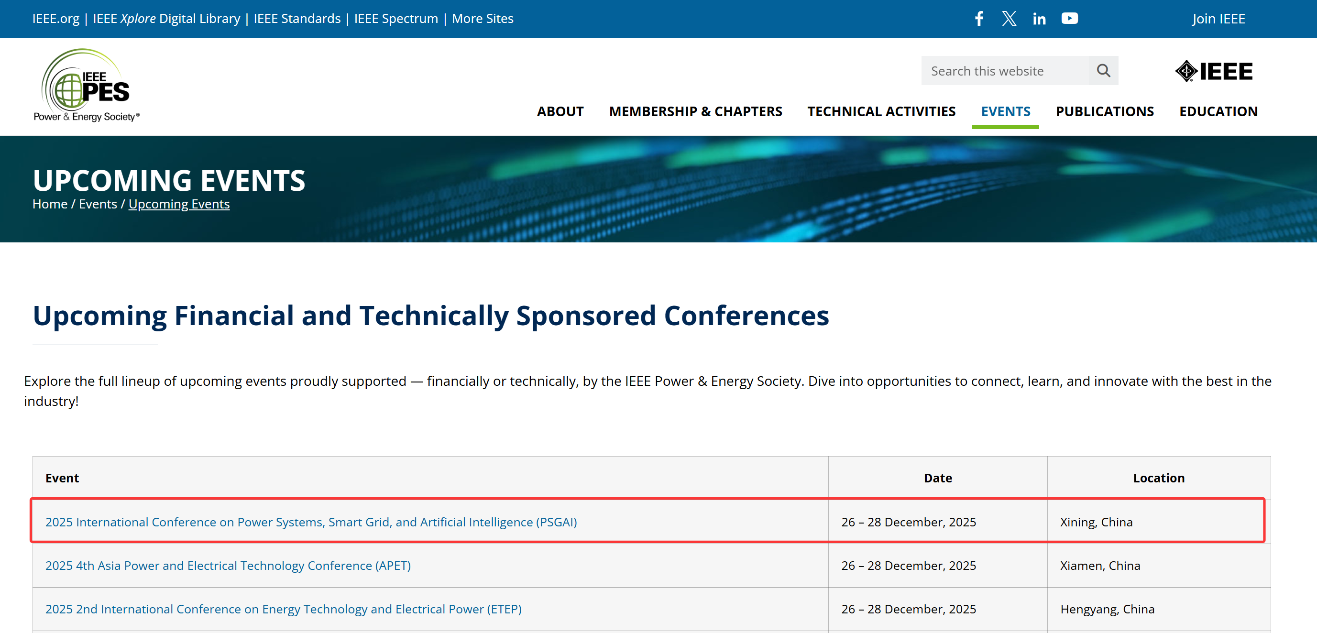Open the IEEE PES Facebook page icon

978,19
